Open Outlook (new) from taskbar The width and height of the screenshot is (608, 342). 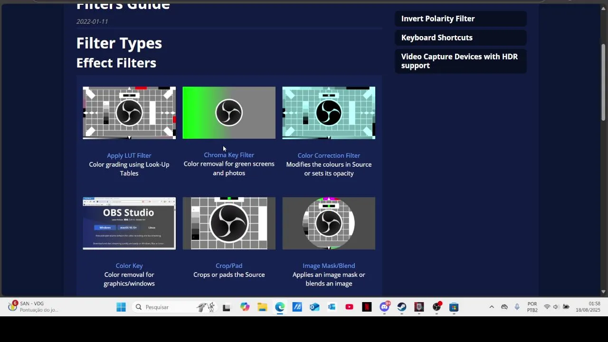click(314, 307)
